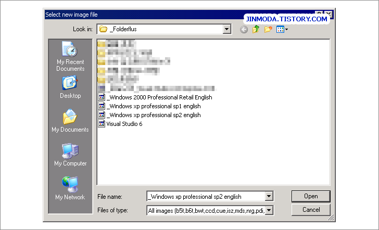379x230 pixels.
Task: Open My Documents shortcut
Action: (x=70, y=121)
